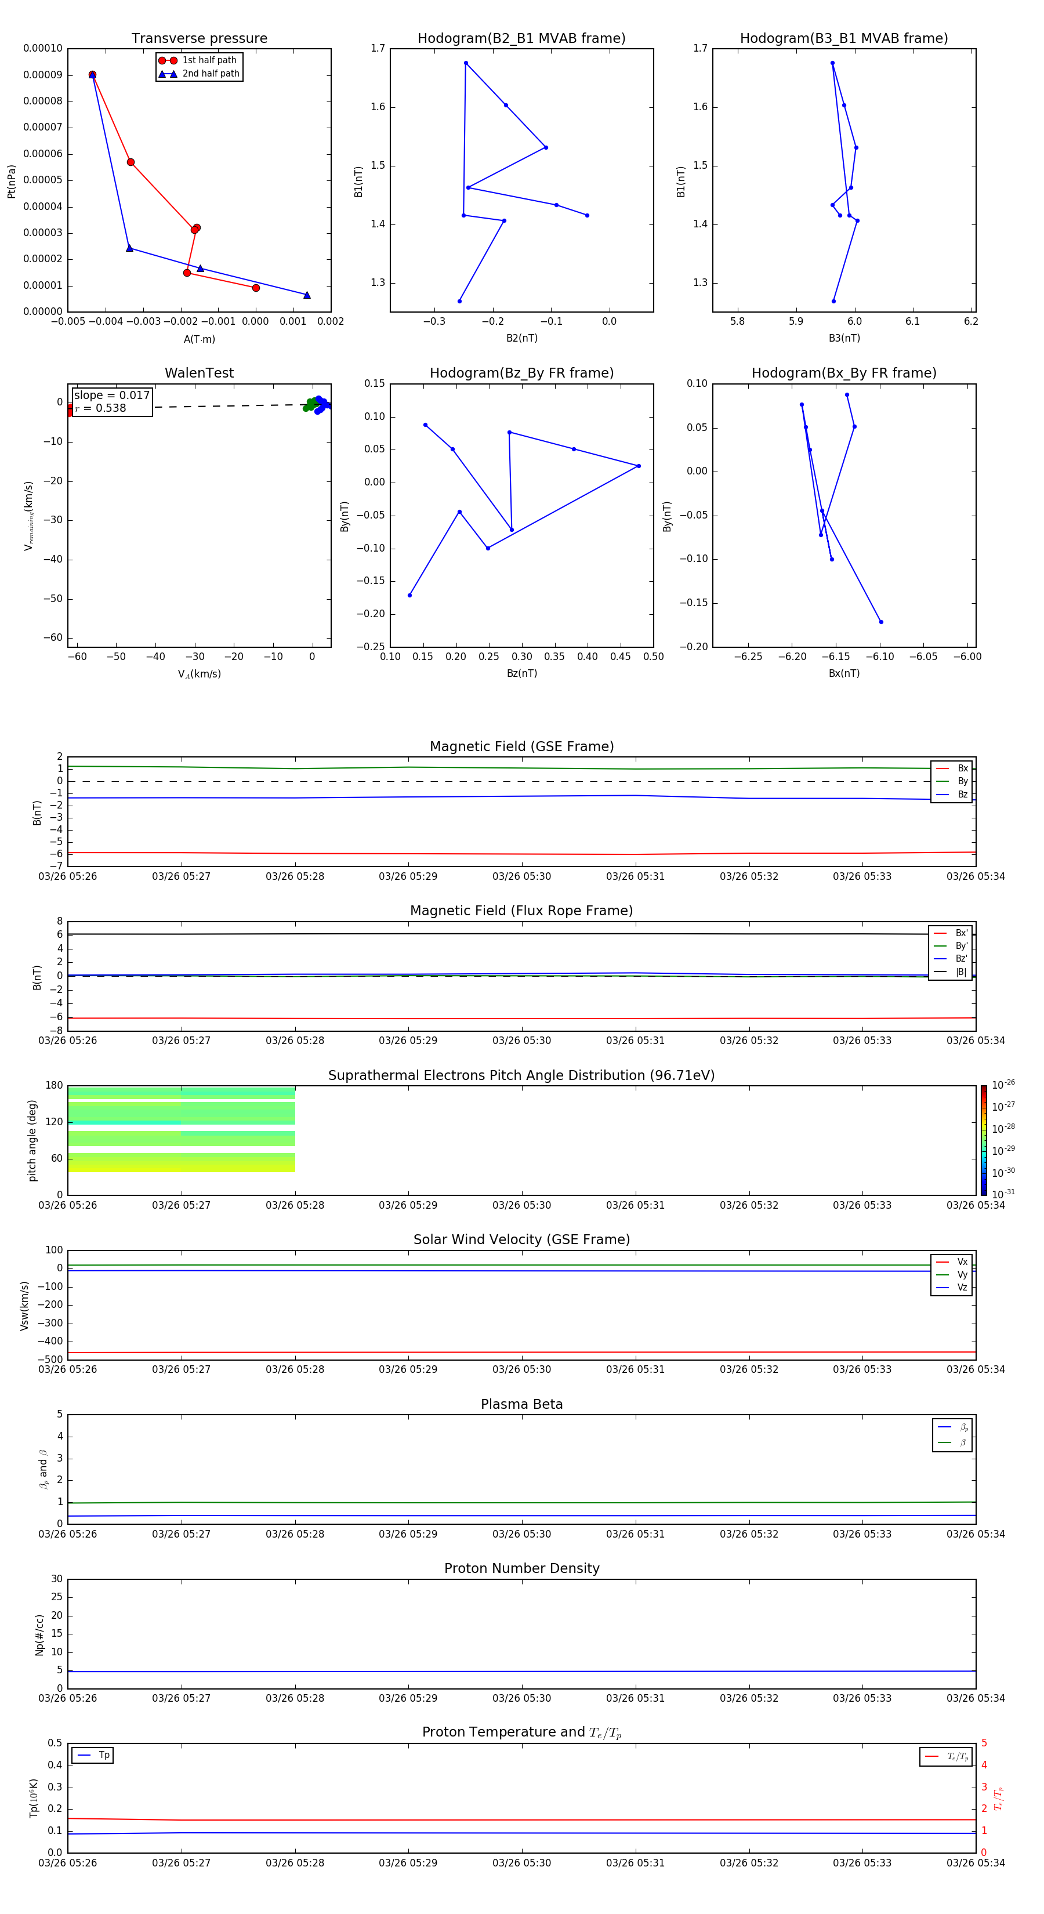Image resolution: width=1044 pixels, height=1914 pixels.
Task: Select 'Bz' in the GSE magnetic field legend
Action: 952,794
